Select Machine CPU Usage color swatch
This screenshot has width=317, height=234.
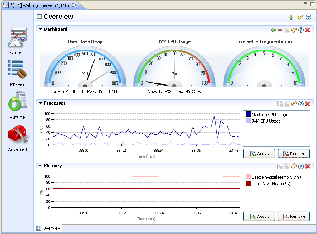coord(248,114)
